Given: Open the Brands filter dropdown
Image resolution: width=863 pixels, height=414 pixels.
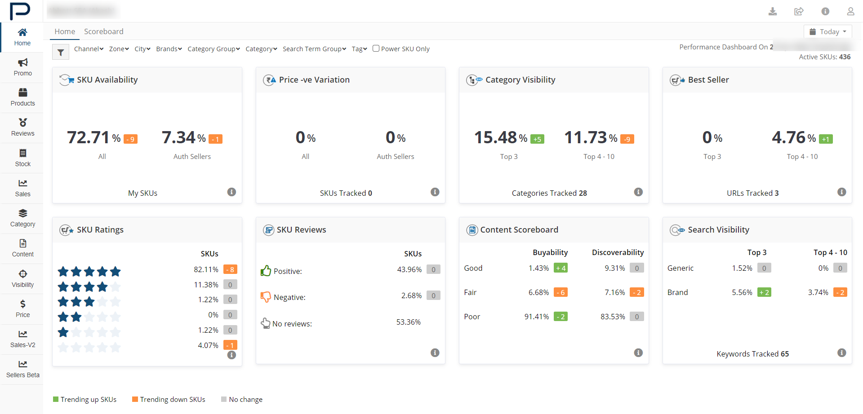Looking at the screenshot, I should [x=169, y=49].
